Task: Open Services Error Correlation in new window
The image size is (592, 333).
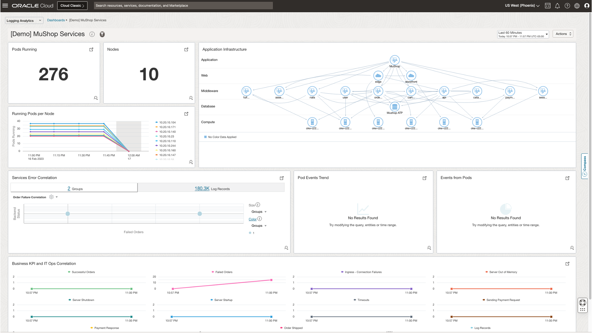Action: [x=282, y=178]
